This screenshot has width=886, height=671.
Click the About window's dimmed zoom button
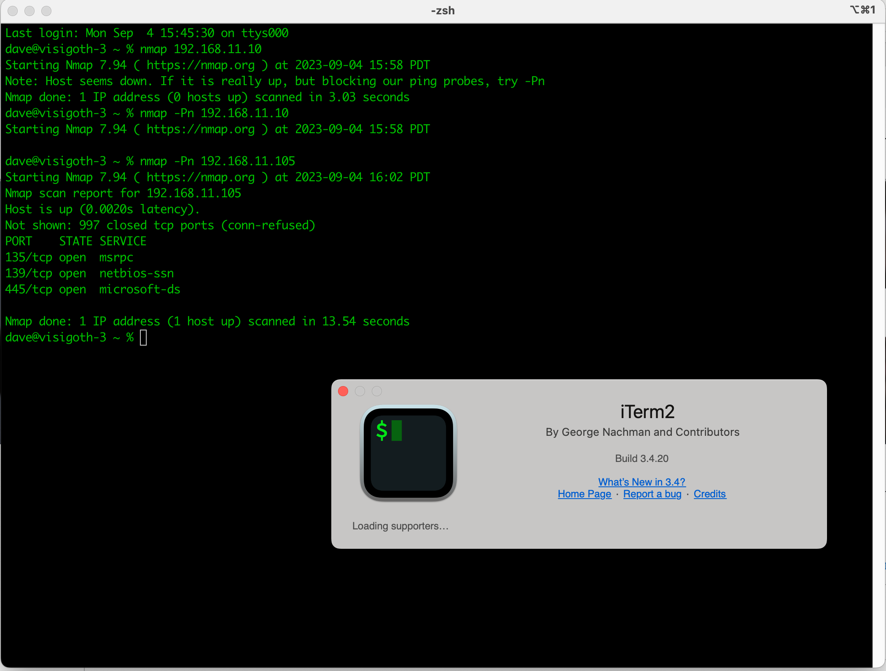click(377, 392)
